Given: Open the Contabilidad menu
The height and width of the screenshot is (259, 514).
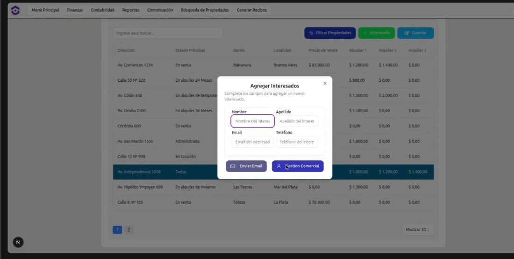Looking at the screenshot, I should [x=102, y=10].
